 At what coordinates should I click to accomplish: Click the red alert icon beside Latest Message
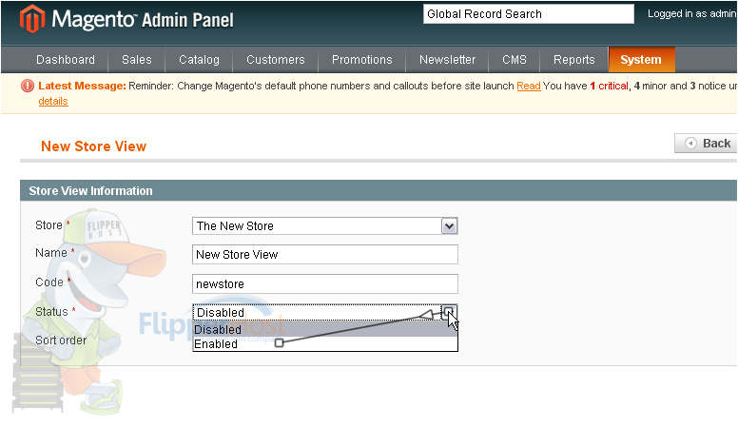point(28,86)
